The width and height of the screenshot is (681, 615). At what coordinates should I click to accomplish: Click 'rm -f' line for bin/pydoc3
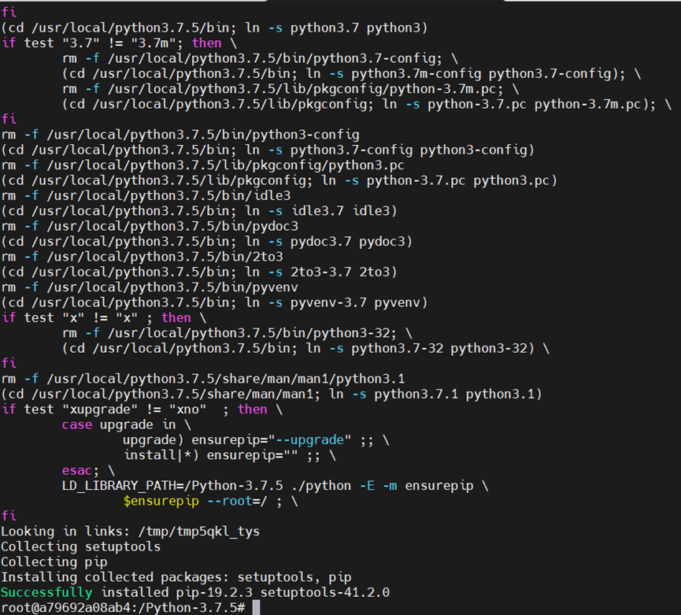(x=150, y=226)
